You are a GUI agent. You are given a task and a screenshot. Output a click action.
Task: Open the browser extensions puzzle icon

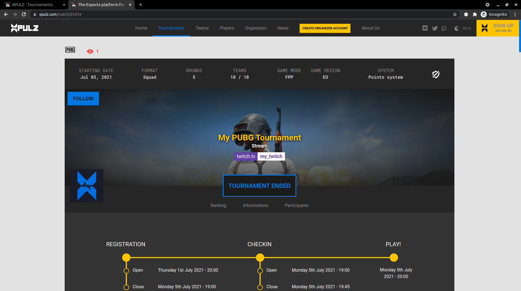tap(475, 14)
